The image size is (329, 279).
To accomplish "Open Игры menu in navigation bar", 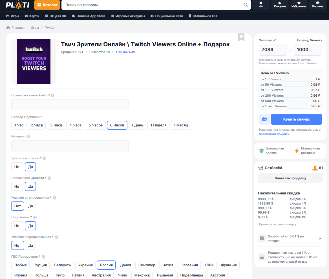I will click(13, 16).
